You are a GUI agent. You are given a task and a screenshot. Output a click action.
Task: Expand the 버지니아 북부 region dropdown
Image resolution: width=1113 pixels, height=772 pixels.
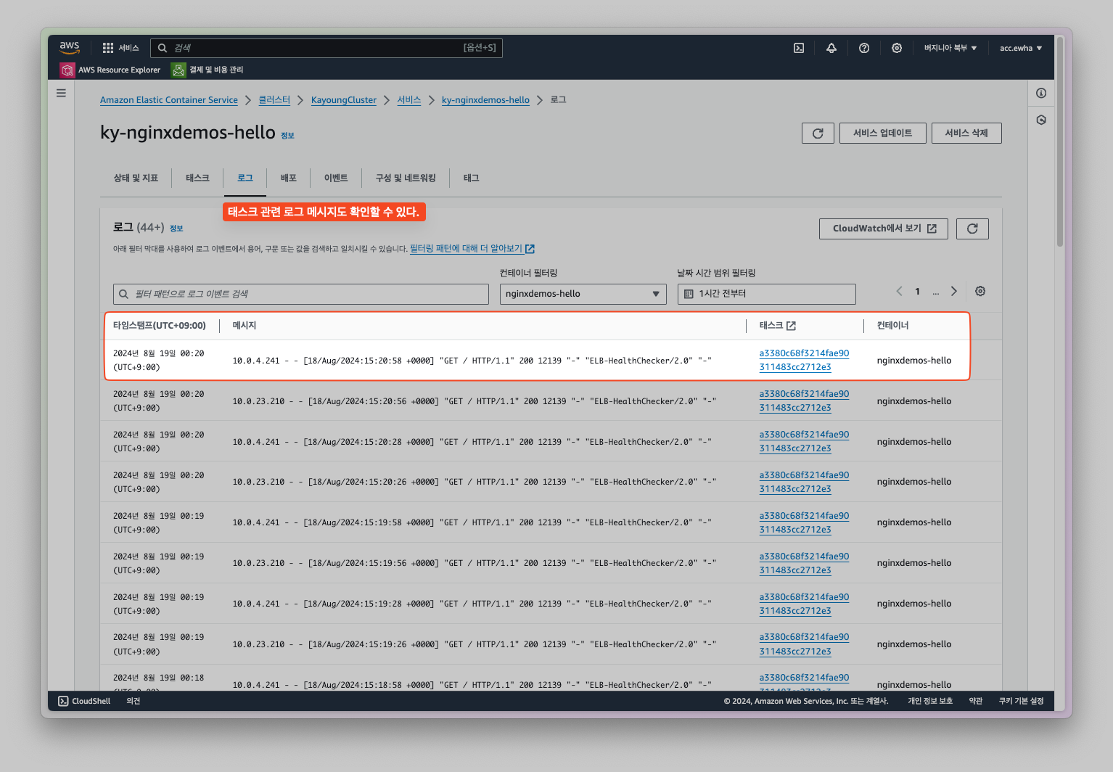coord(950,48)
